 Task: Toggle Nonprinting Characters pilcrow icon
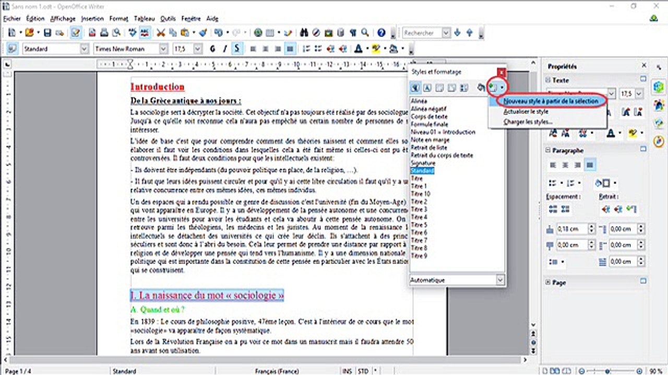pyautogui.click(x=353, y=33)
